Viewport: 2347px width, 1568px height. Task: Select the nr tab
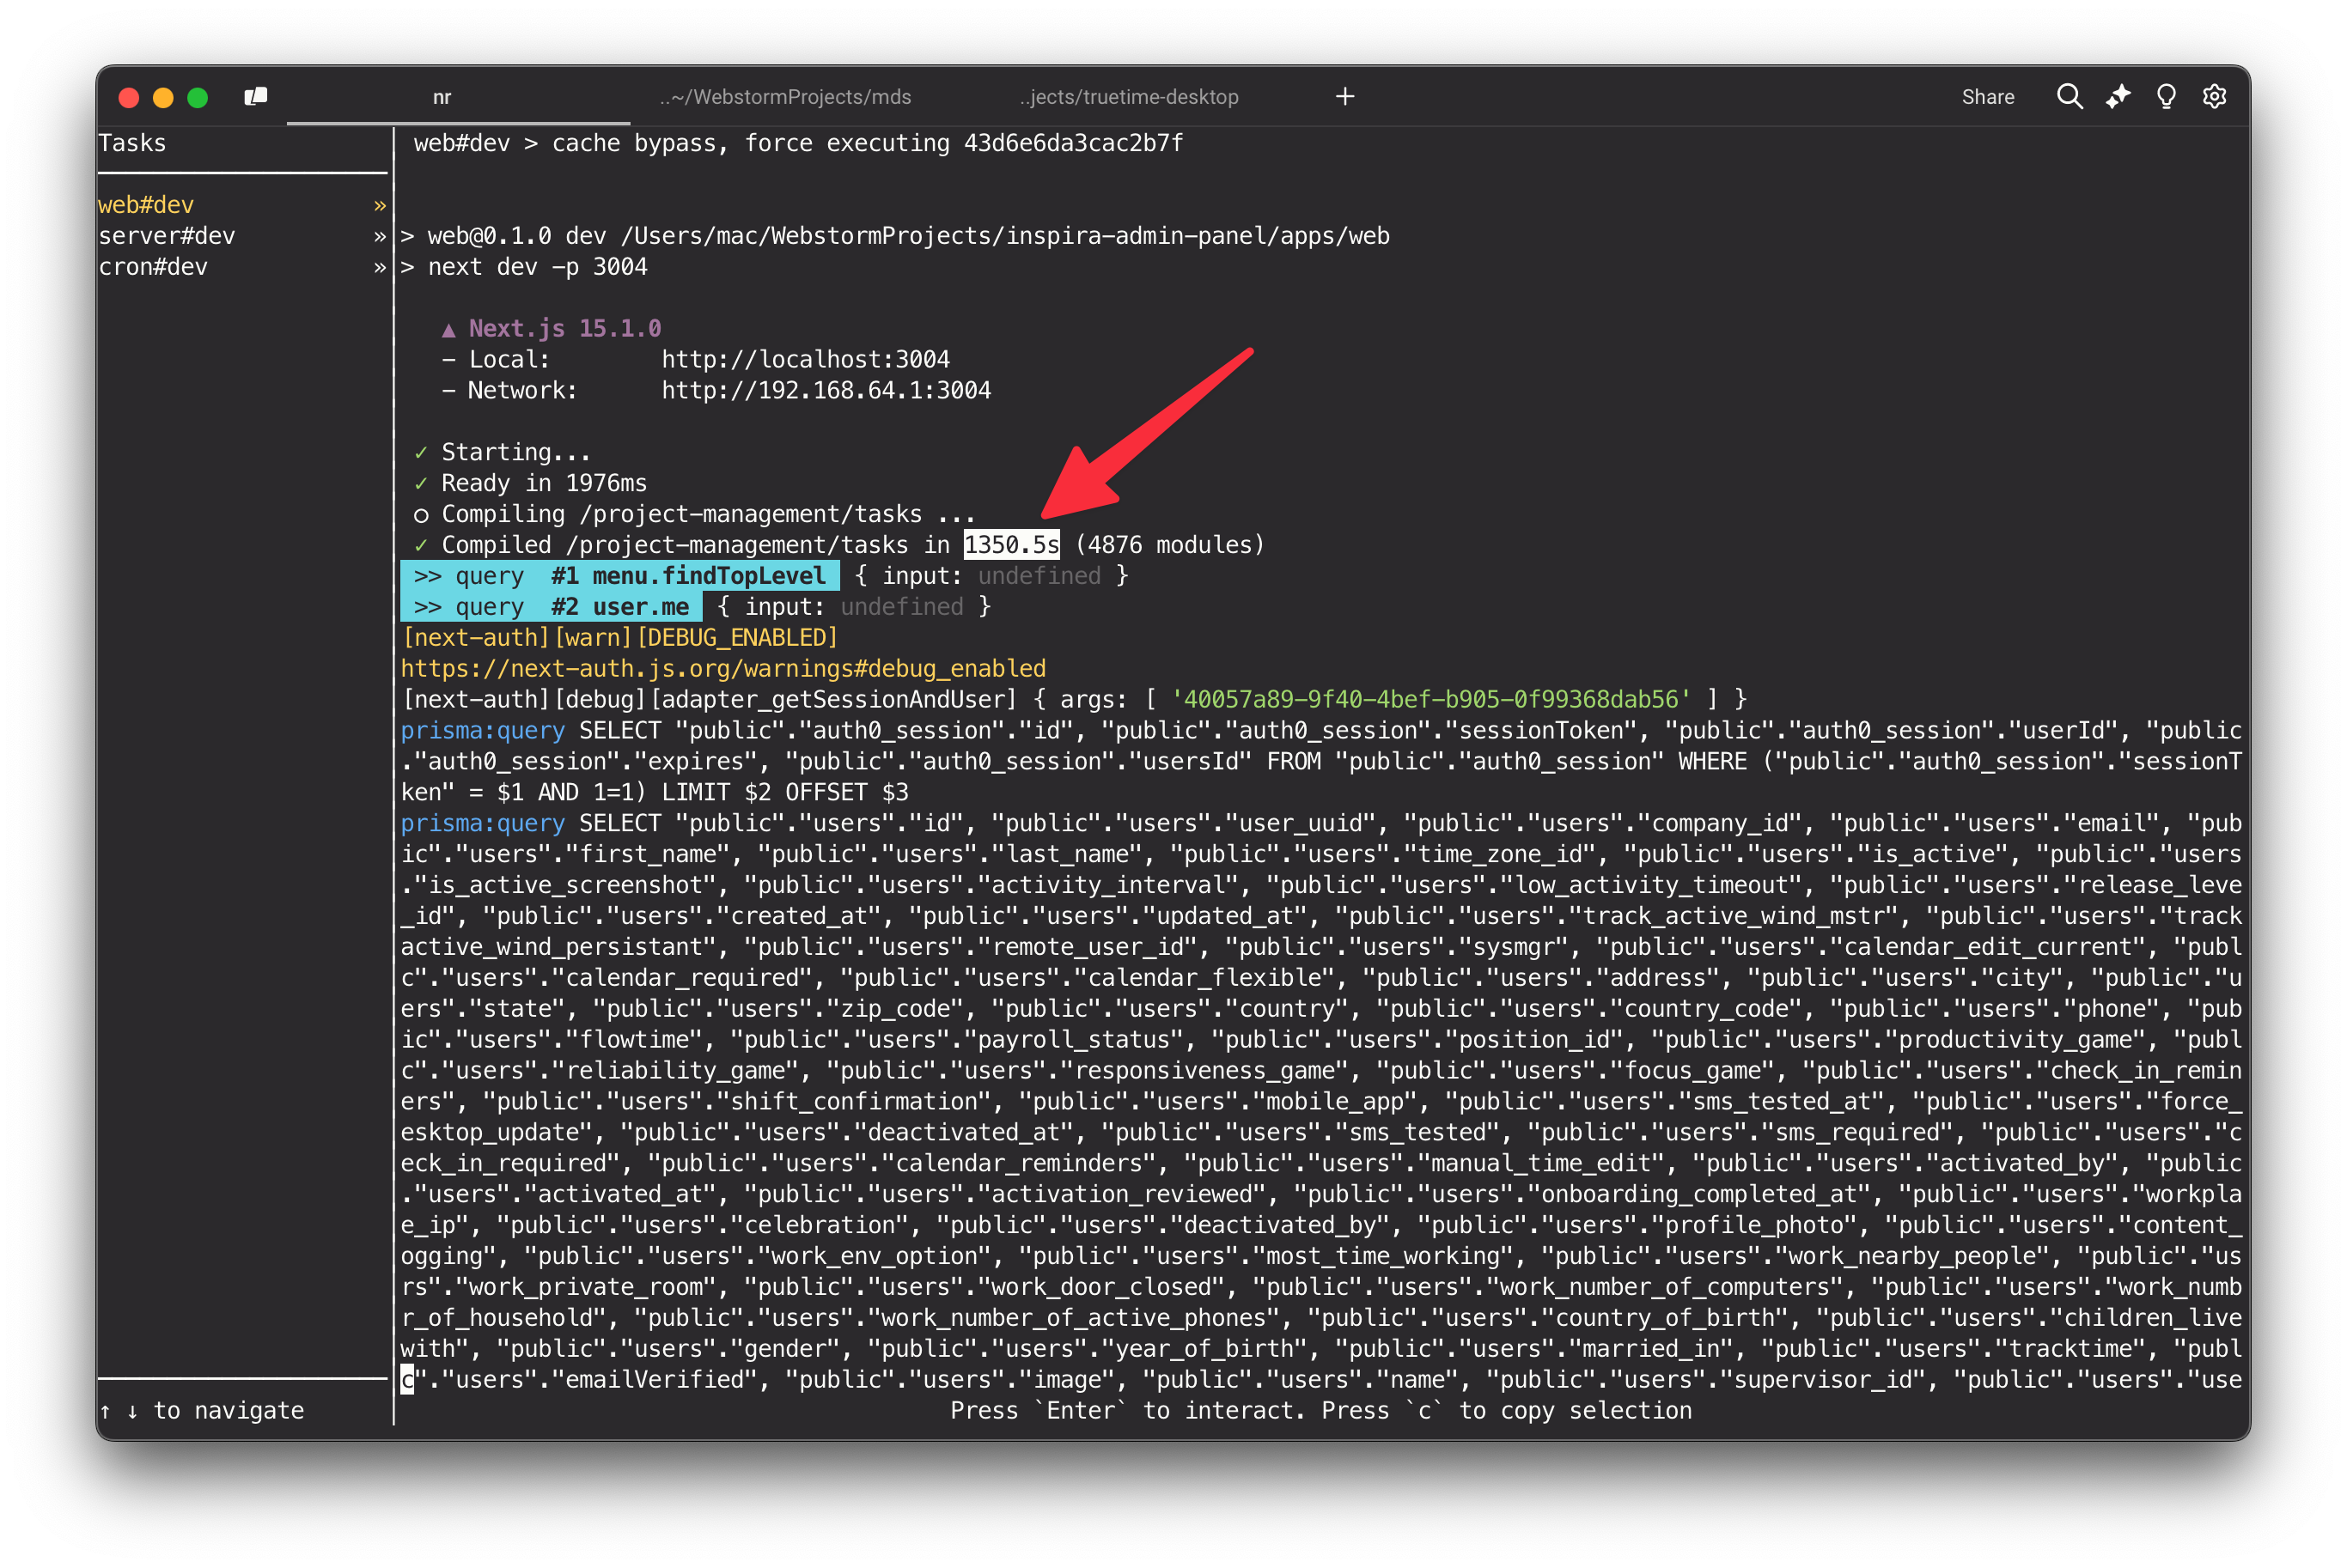[443, 96]
